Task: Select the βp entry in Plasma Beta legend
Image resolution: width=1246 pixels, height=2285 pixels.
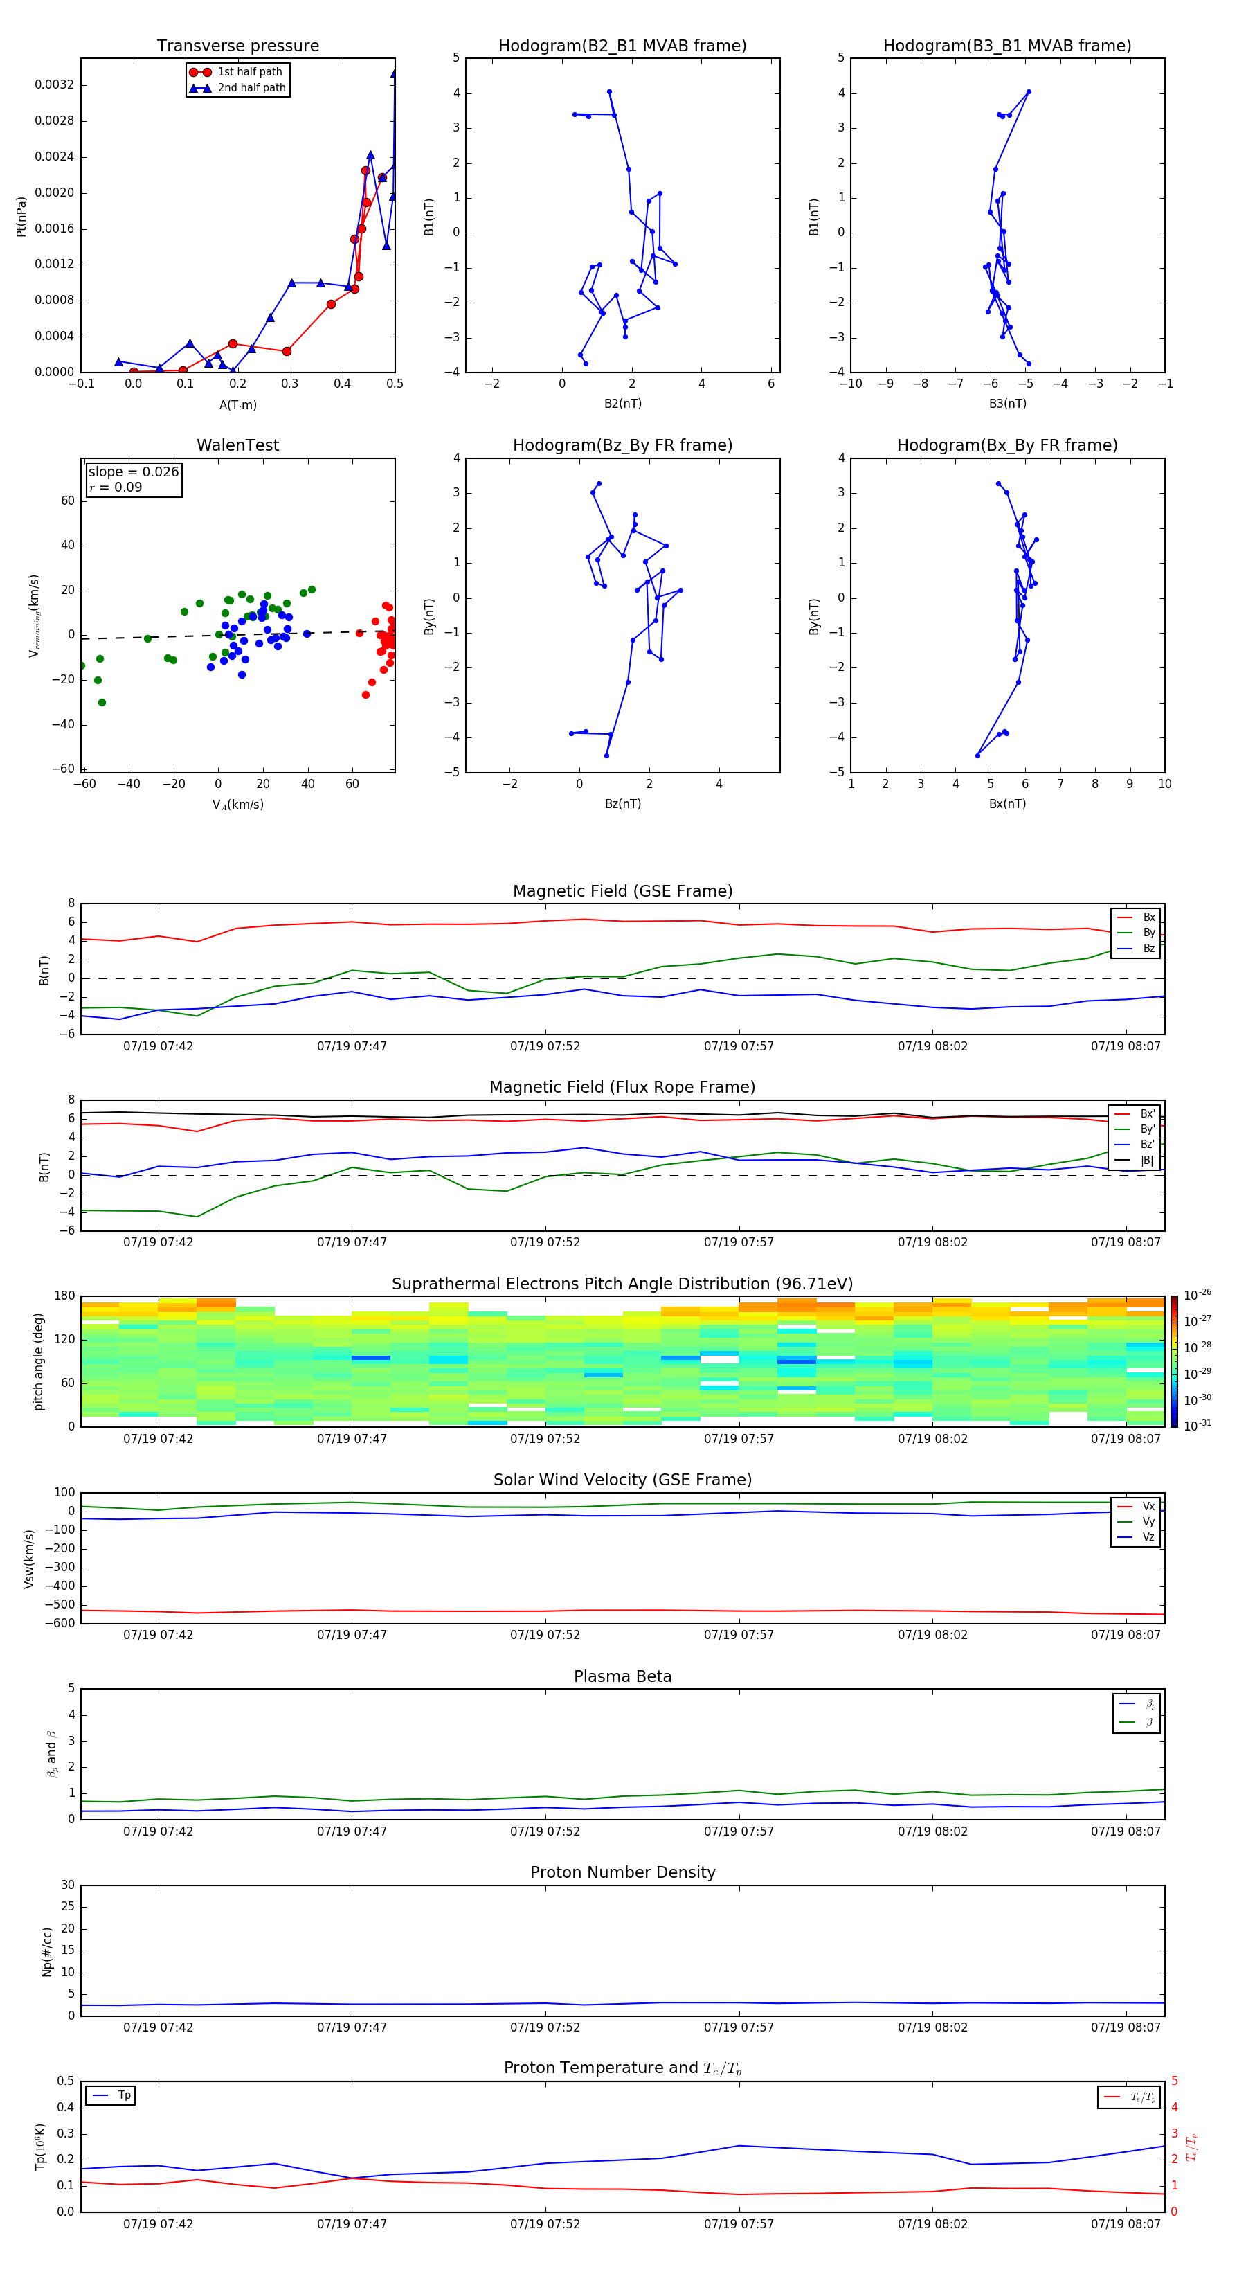Action: (x=1137, y=1704)
